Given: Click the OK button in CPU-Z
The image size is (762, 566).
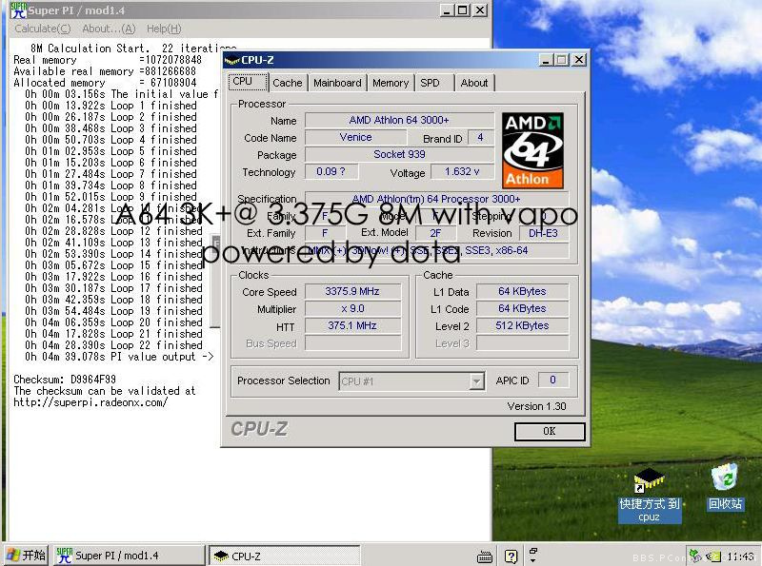Looking at the screenshot, I should coord(550,431).
